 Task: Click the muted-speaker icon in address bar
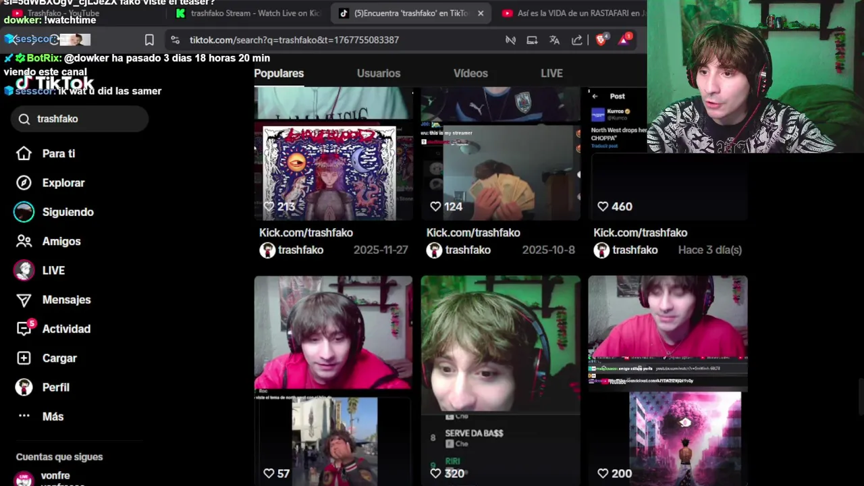[x=510, y=40]
